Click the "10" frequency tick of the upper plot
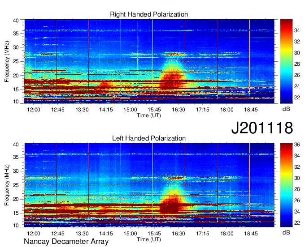The image size is (305, 247). point(16,102)
